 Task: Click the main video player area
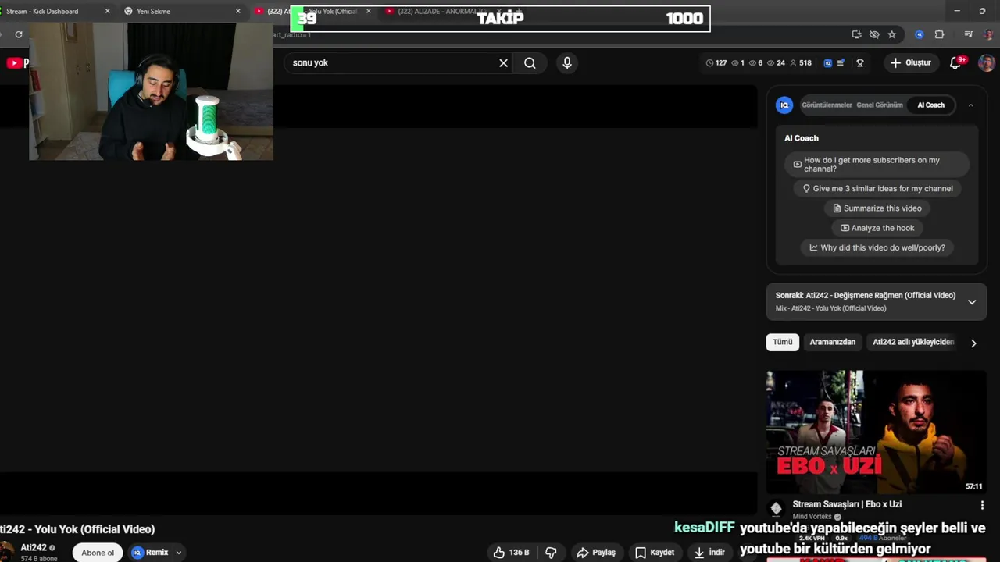[x=378, y=300]
